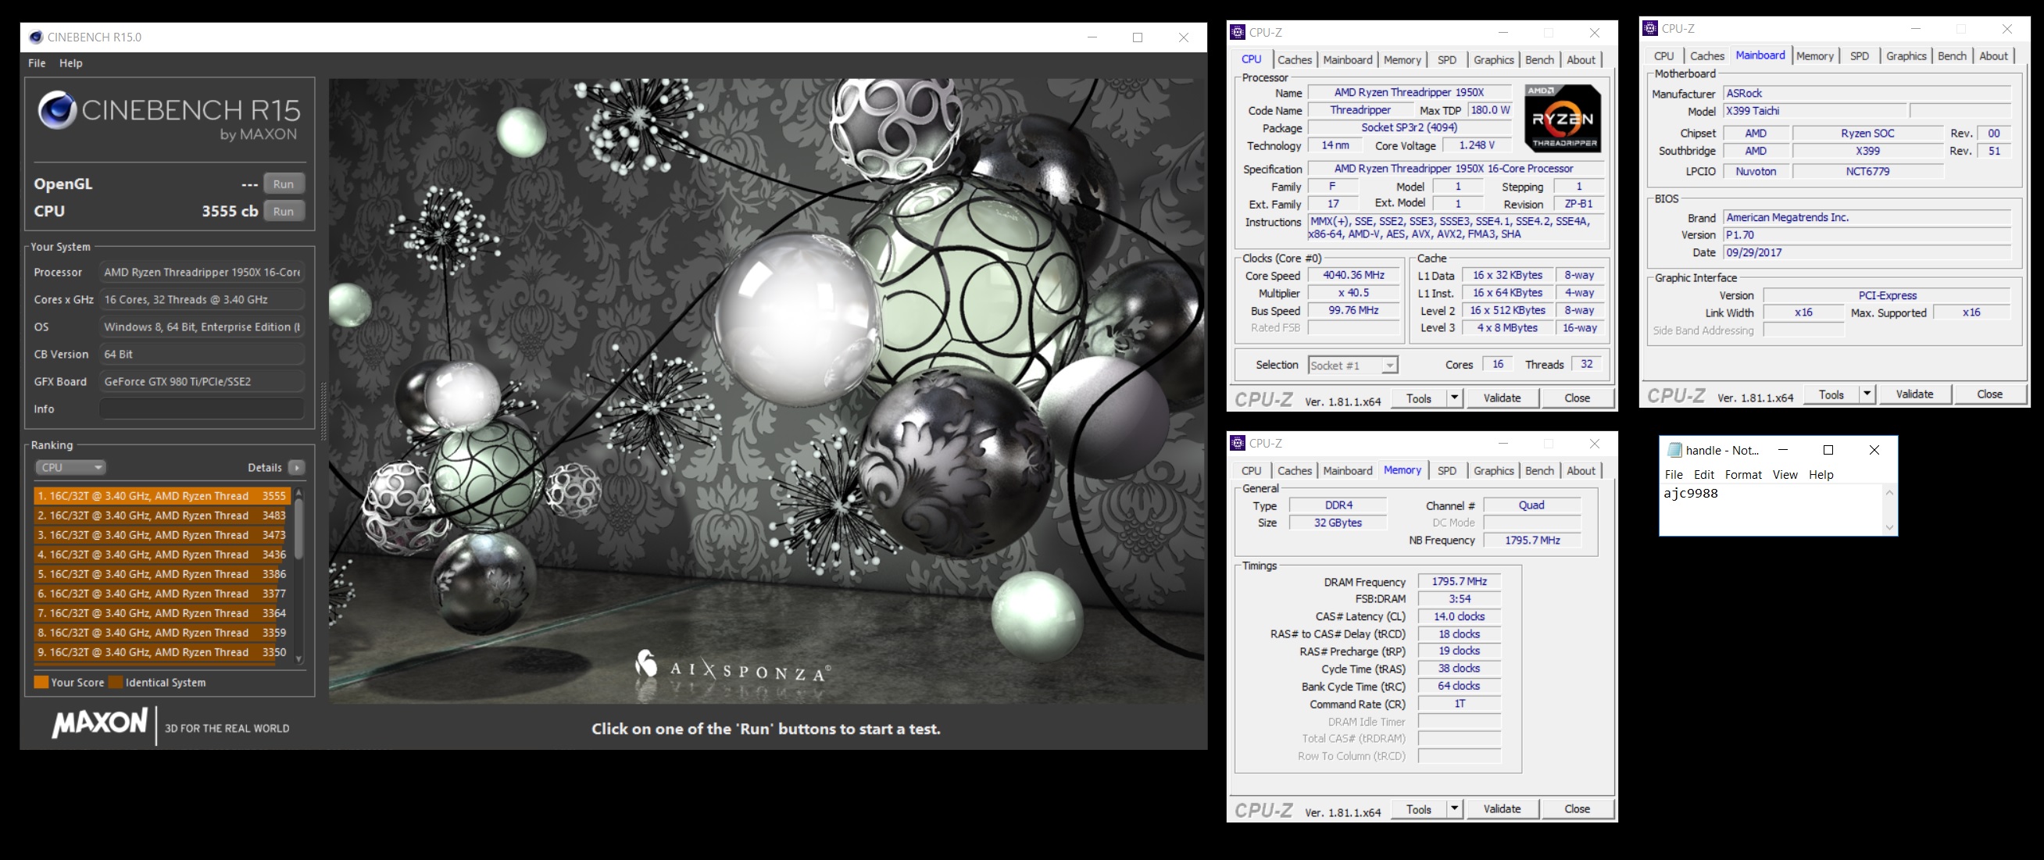The height and width of the screenshot is (860, 2044).
Task: Click X399 Taichi model field
Action: (x=1814, y=111)
